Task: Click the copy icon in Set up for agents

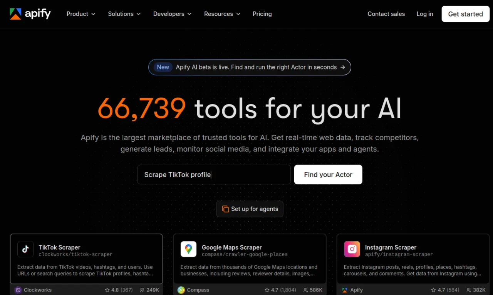Action: (225, 209)
